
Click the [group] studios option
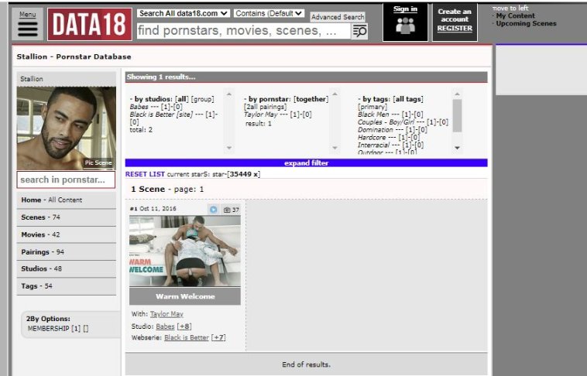pyautogui.click(x=203, y=99)
